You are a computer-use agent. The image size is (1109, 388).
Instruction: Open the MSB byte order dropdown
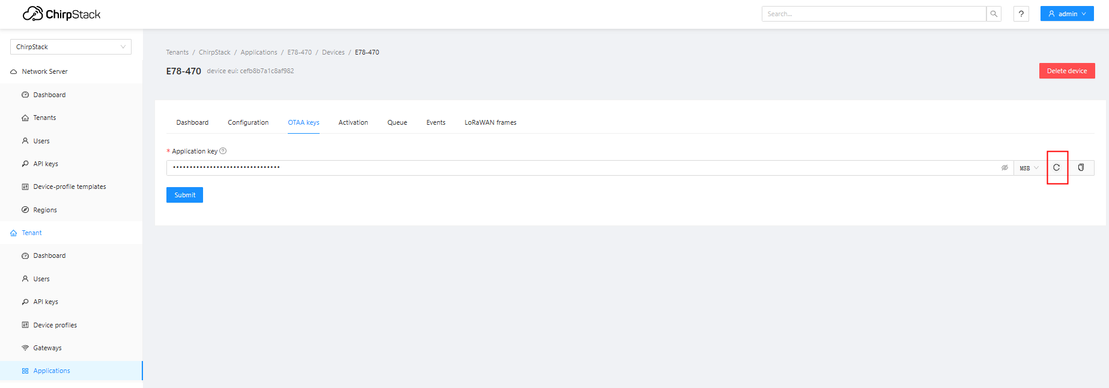click(1028, 168)
